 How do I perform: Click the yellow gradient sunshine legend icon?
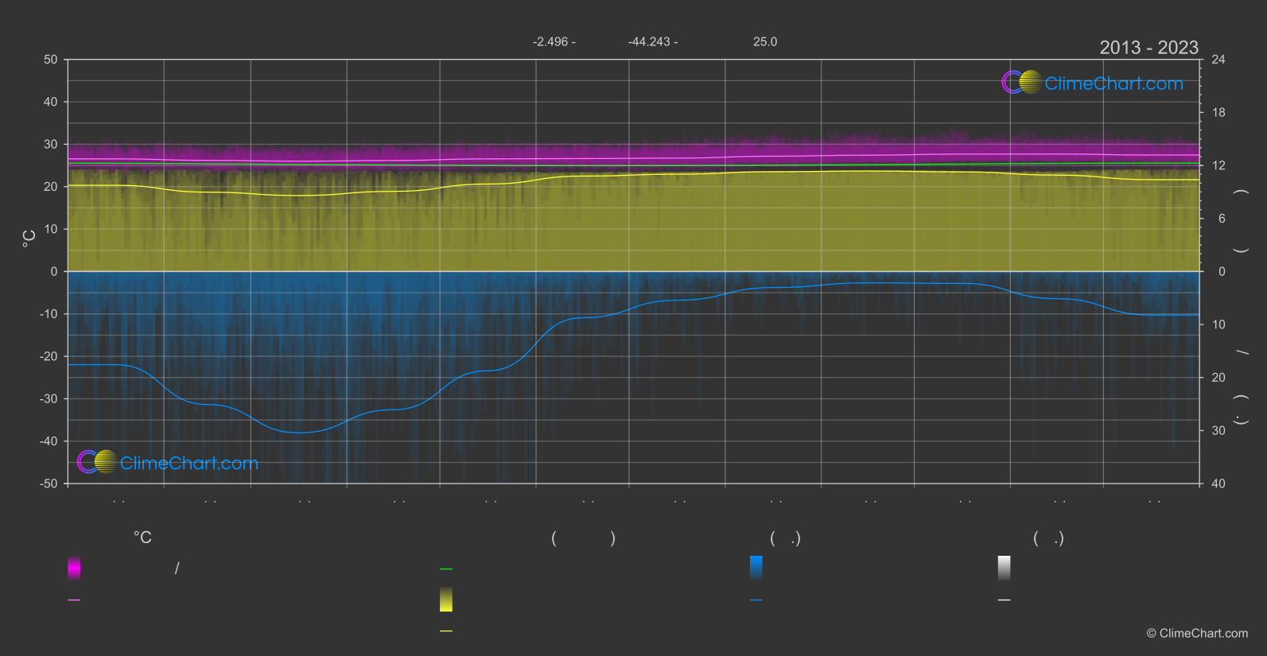[x=446, y=600]
